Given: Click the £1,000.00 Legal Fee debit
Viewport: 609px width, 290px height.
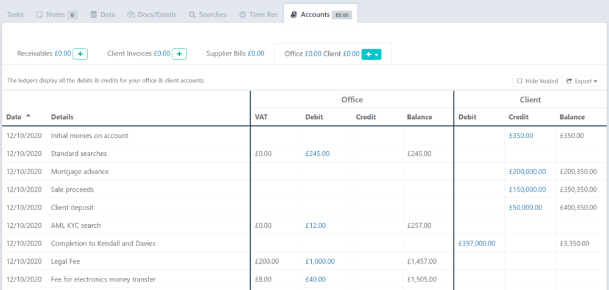Looking at the screenshot, I should (320, 261).
